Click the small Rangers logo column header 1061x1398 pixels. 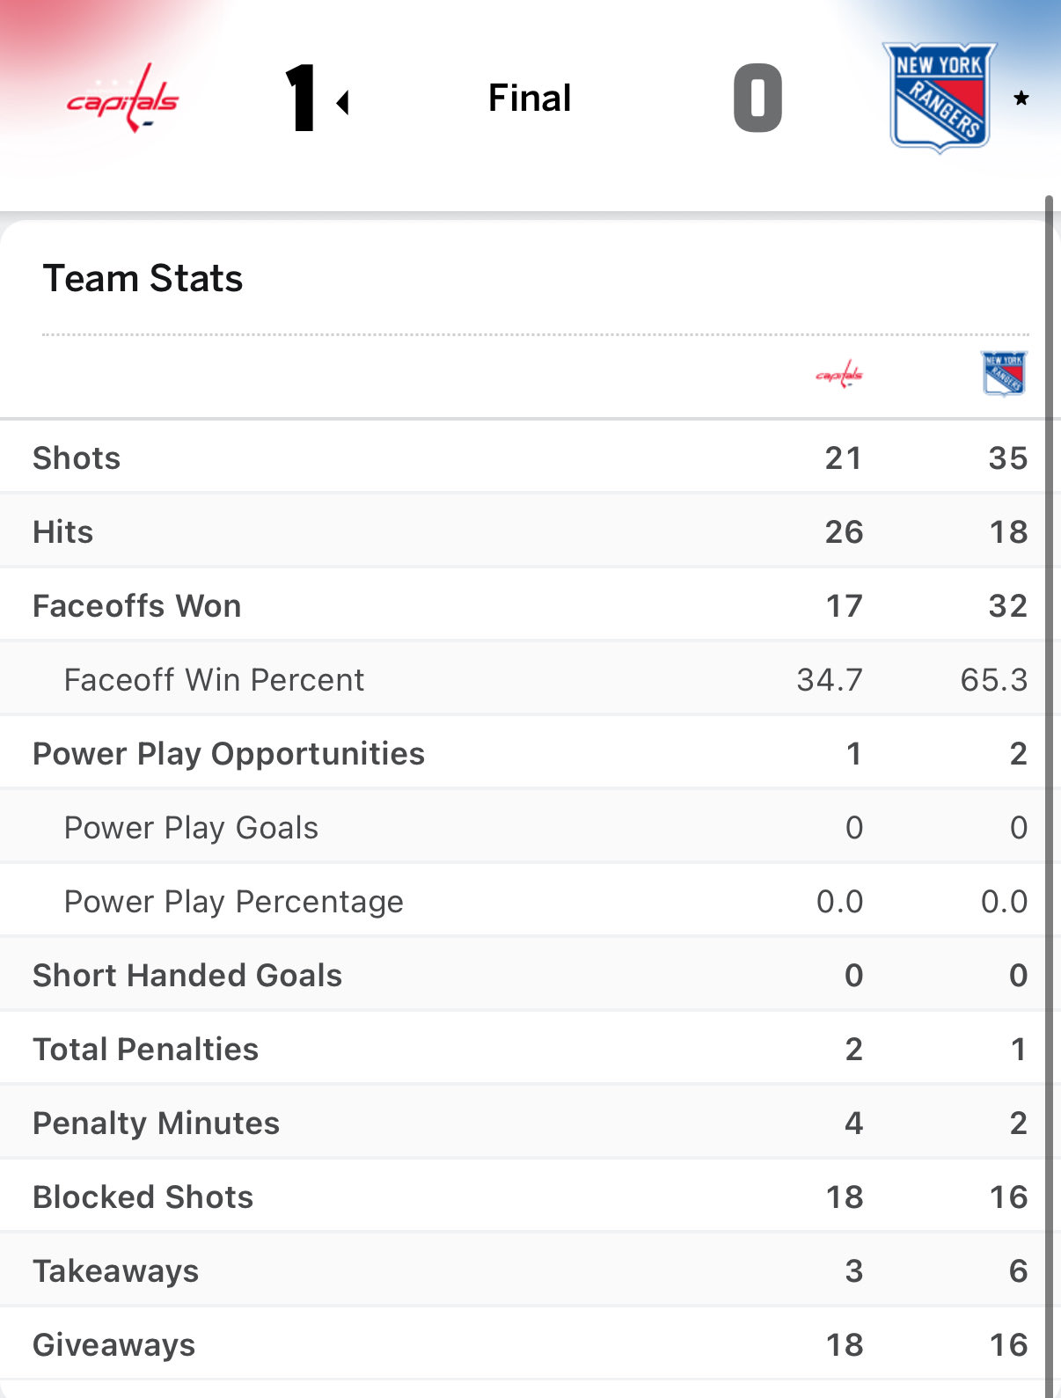(x=1003, y=374)
